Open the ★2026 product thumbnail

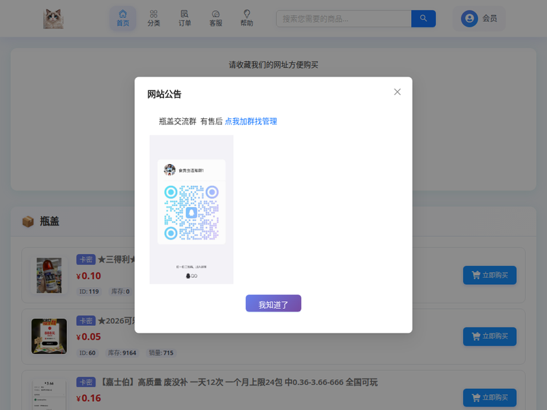click(x=49, y=336)
